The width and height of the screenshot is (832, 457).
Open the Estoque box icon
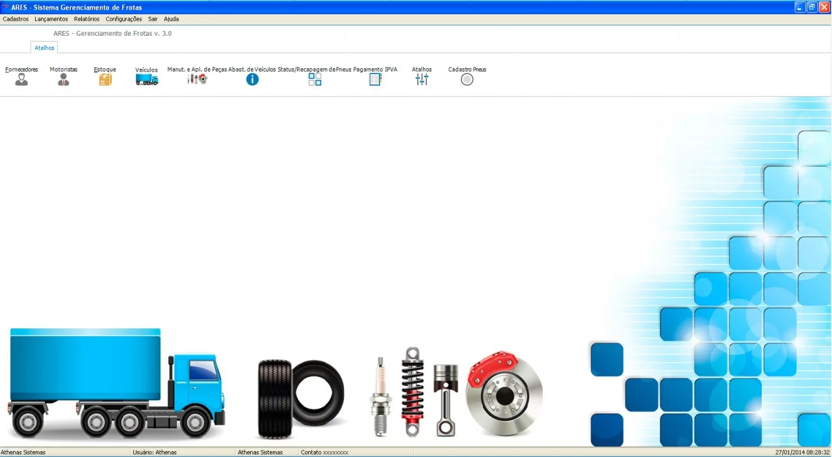[x=105, y=79]
